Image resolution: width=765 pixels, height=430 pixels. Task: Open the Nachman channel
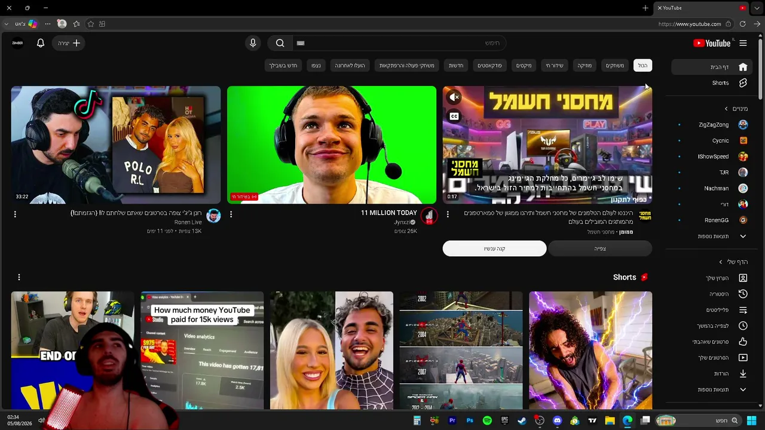pyautogui.click(x=712, y=188)
